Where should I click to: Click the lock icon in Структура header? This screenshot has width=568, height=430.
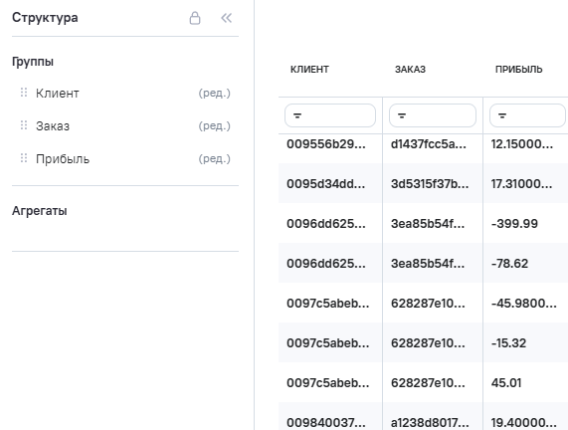click(195, 18)
